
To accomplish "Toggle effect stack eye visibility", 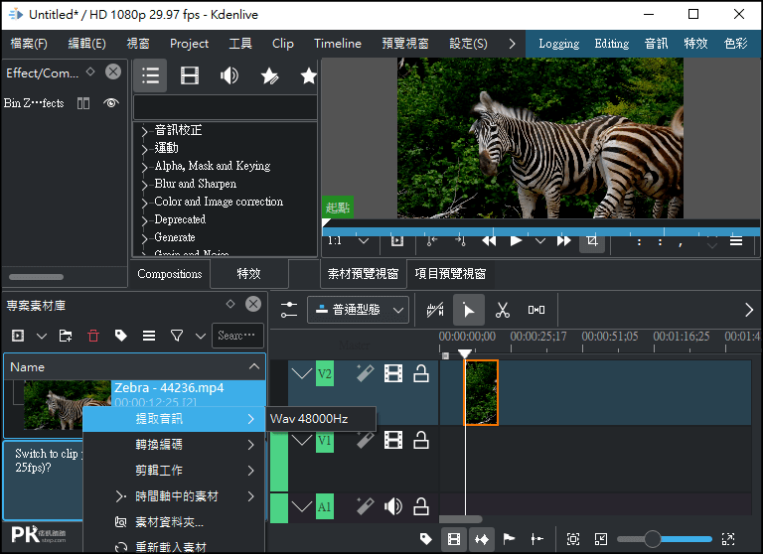I will (111, 103).
